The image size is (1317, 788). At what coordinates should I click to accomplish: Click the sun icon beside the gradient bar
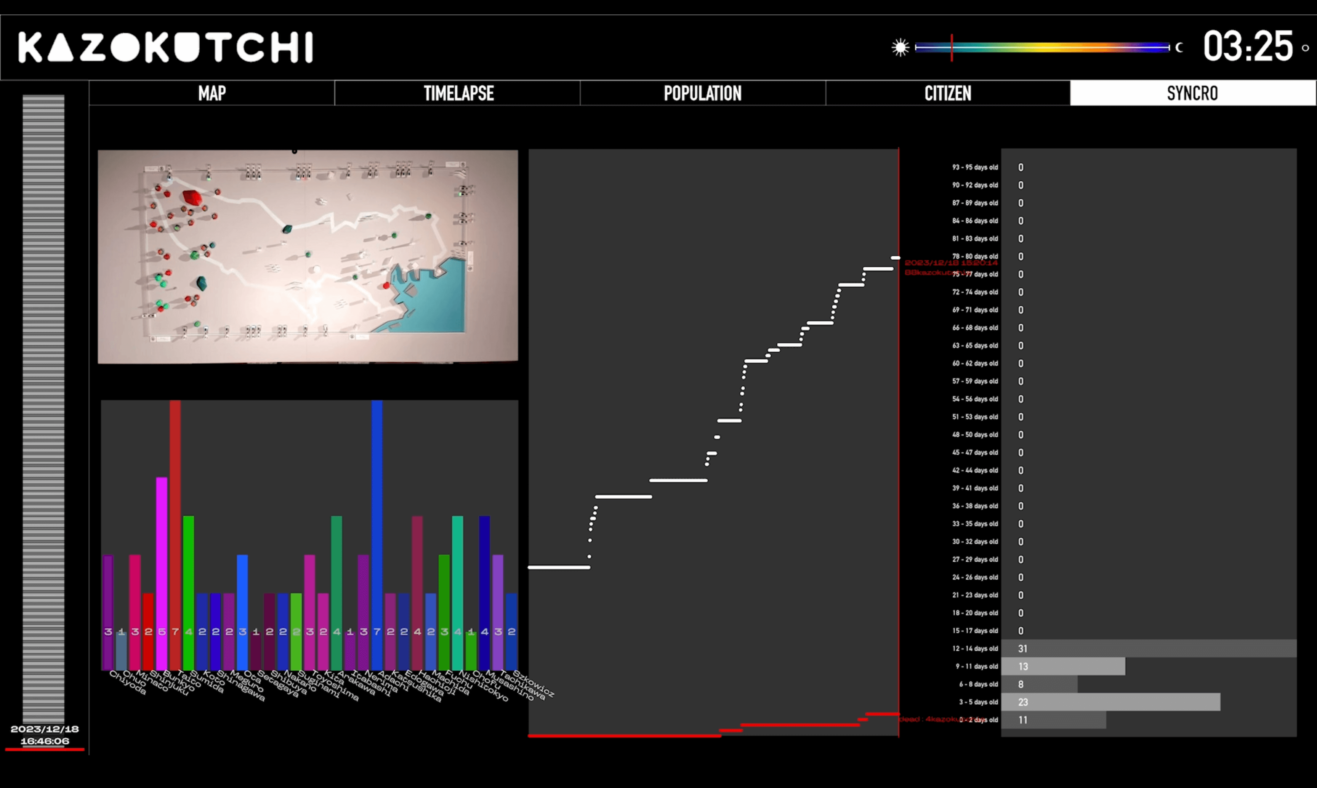(x=900, y=47)
